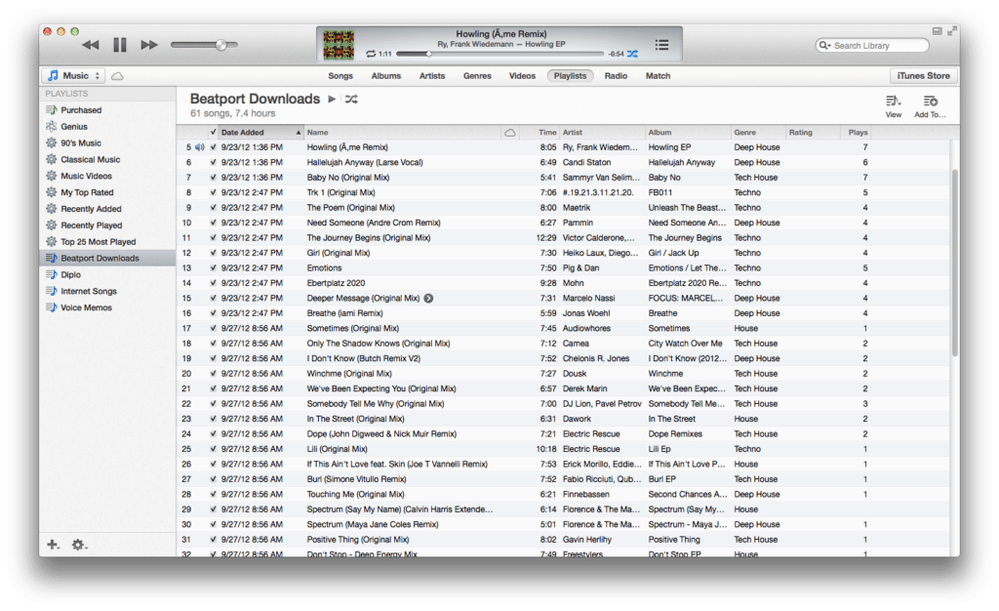
Task: Sort by the Name column header
Action: 403,133
